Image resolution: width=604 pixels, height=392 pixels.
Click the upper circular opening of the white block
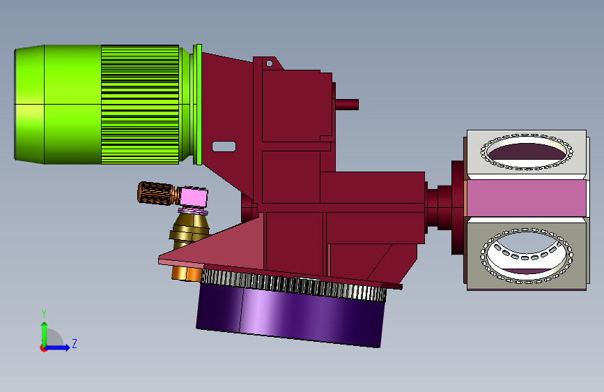pyautogui.click(x=526, y=152)
